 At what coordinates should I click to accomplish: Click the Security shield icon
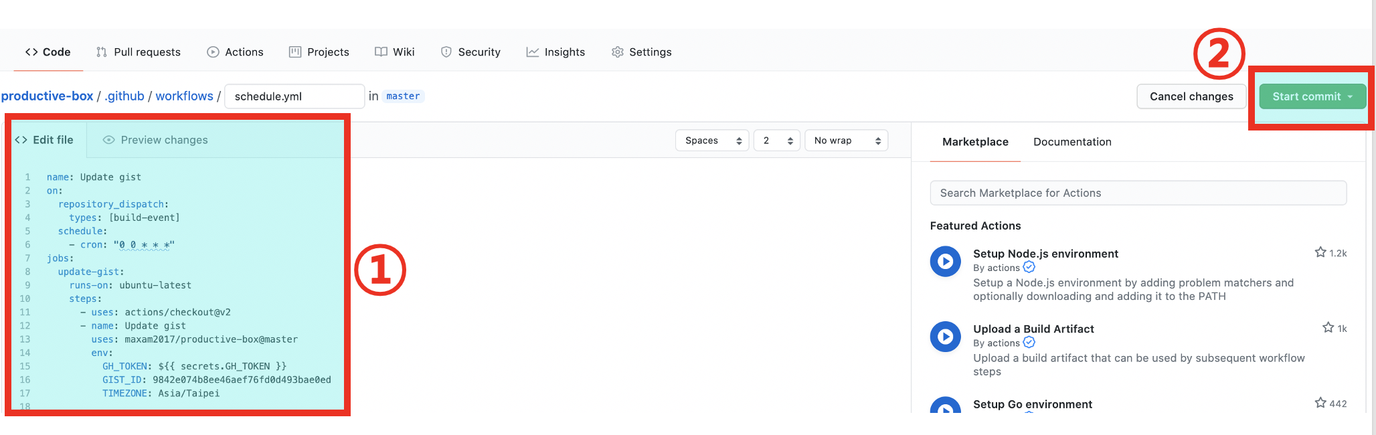(446, 52)
